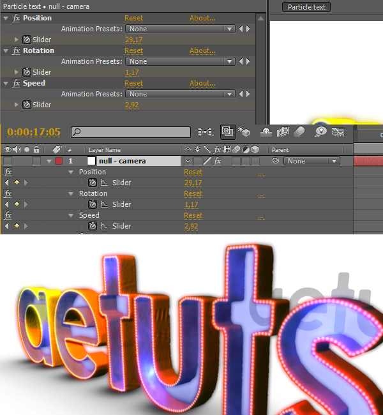Toggle keyframe diamond at Position Slider
Viewport: 383px width, 415px height.
click(17, 183)
